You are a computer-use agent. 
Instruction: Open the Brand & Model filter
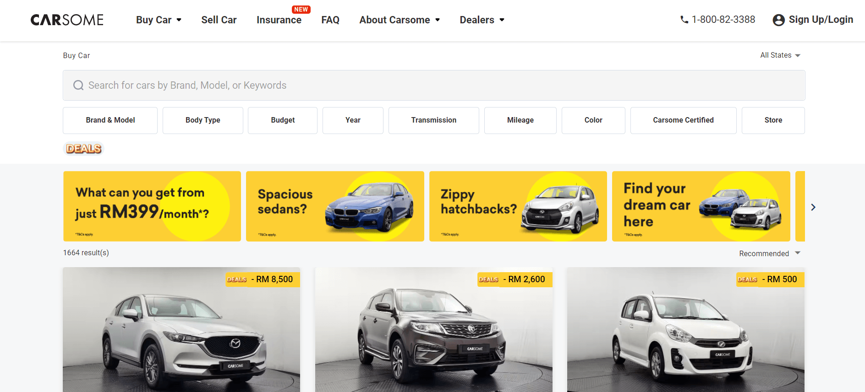coord(110,120)
